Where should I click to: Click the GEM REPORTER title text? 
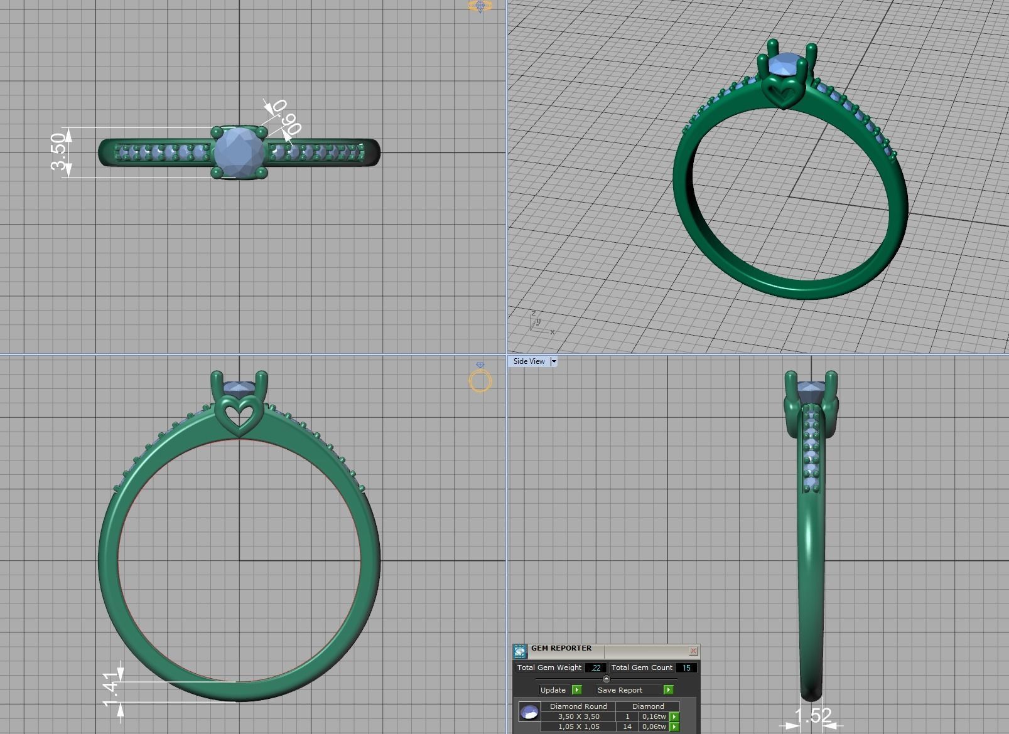561,648
